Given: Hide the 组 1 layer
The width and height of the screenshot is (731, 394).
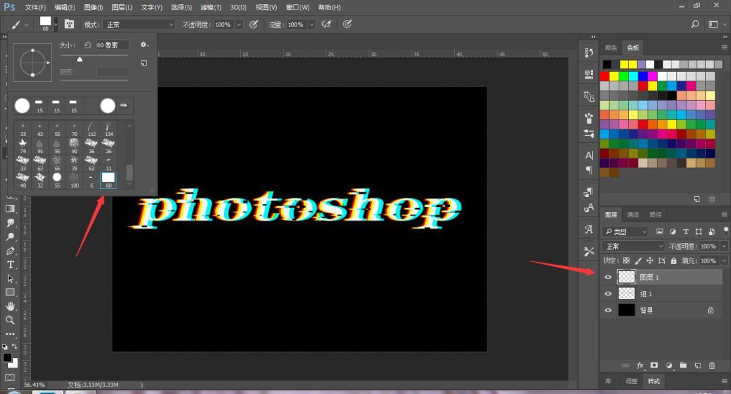Looking at the screenshot, I should [x=608, y=294].
